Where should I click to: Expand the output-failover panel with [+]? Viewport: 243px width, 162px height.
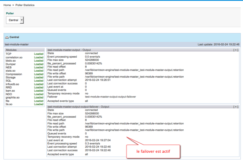point(235,107)
